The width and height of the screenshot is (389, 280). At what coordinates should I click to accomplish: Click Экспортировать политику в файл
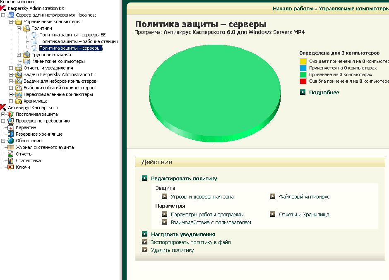191,242
